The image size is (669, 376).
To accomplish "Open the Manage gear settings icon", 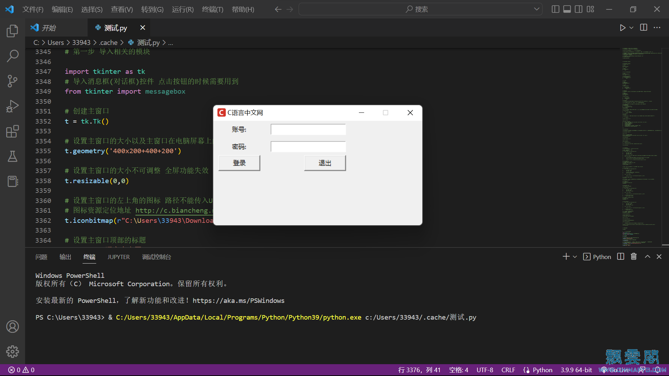I will click(13, 352).
